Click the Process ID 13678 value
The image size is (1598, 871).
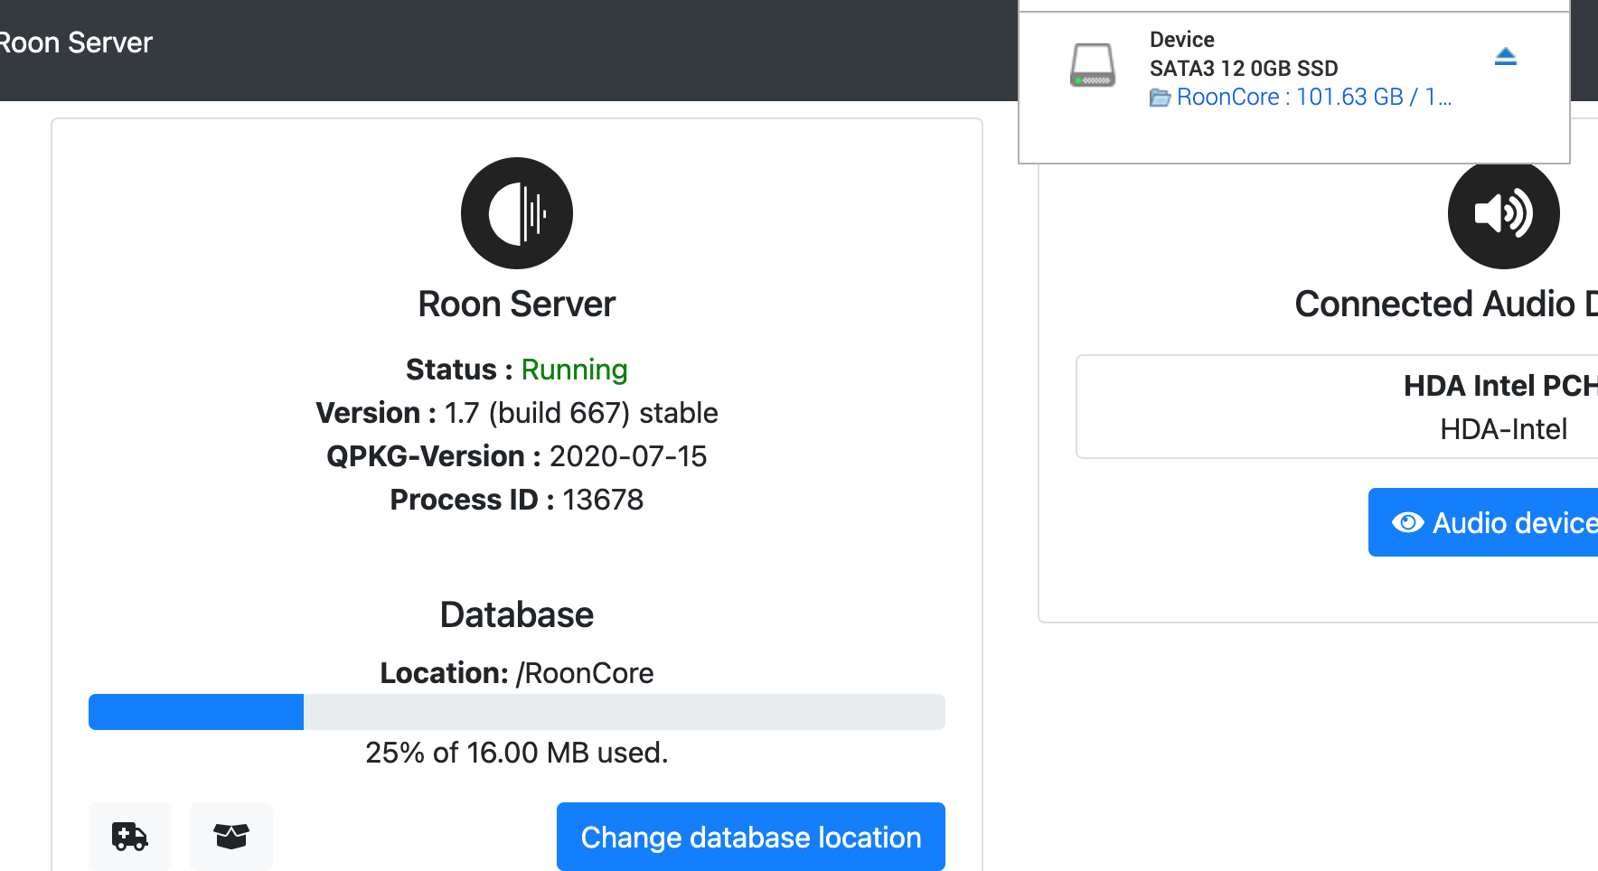coord(603,500)
